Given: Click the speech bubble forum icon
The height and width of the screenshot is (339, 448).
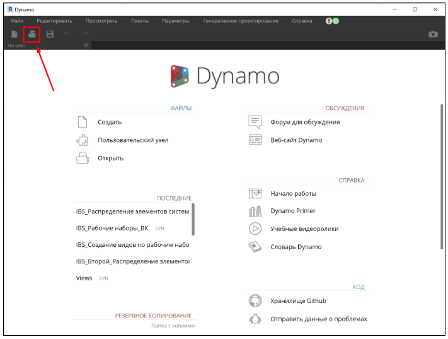Looking at the screenshot, I should click(255, 122).
